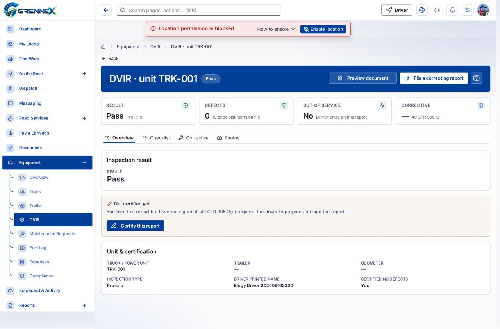500x329 pixels.
Task: Click the GrenneX logo
Action: (x=30, y=10)
